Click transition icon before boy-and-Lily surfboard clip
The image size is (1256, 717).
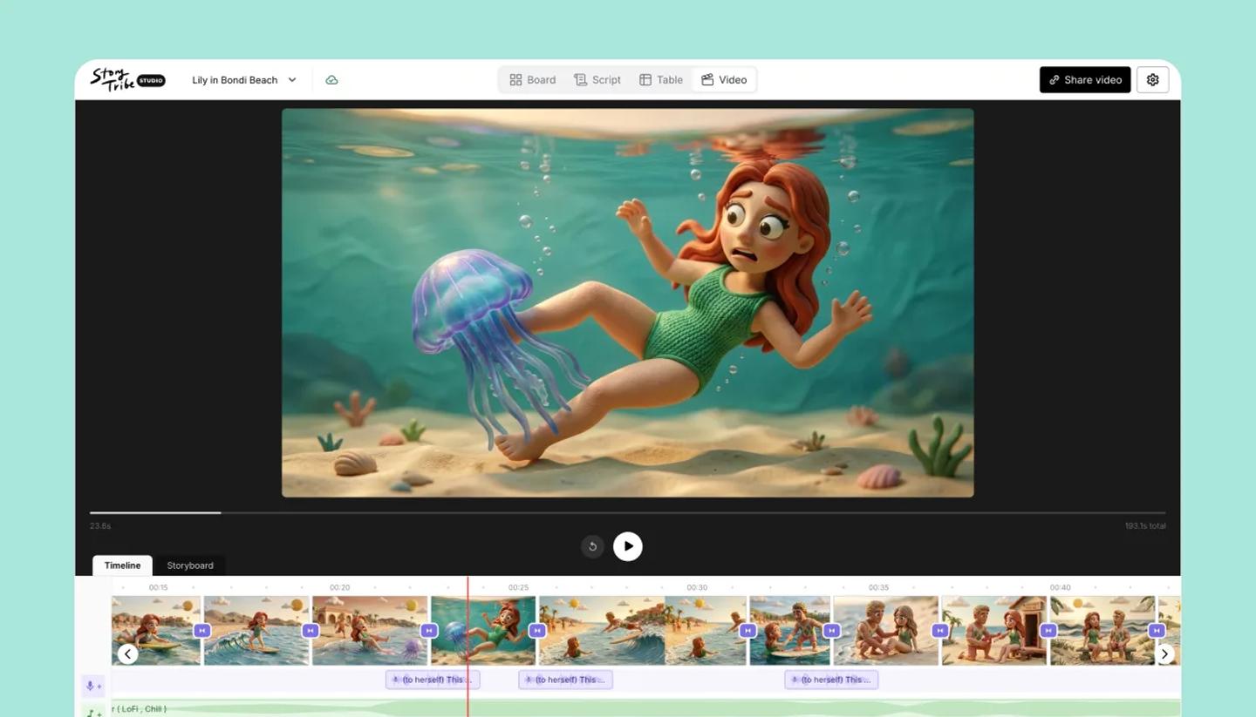(747, 630)
